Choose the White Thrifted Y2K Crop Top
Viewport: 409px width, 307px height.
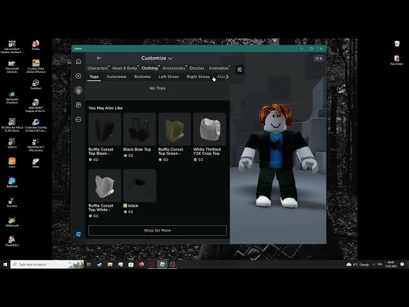click(x=210, y=130)
